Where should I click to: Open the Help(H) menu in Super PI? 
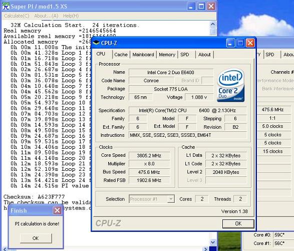(x=71, y=16)
